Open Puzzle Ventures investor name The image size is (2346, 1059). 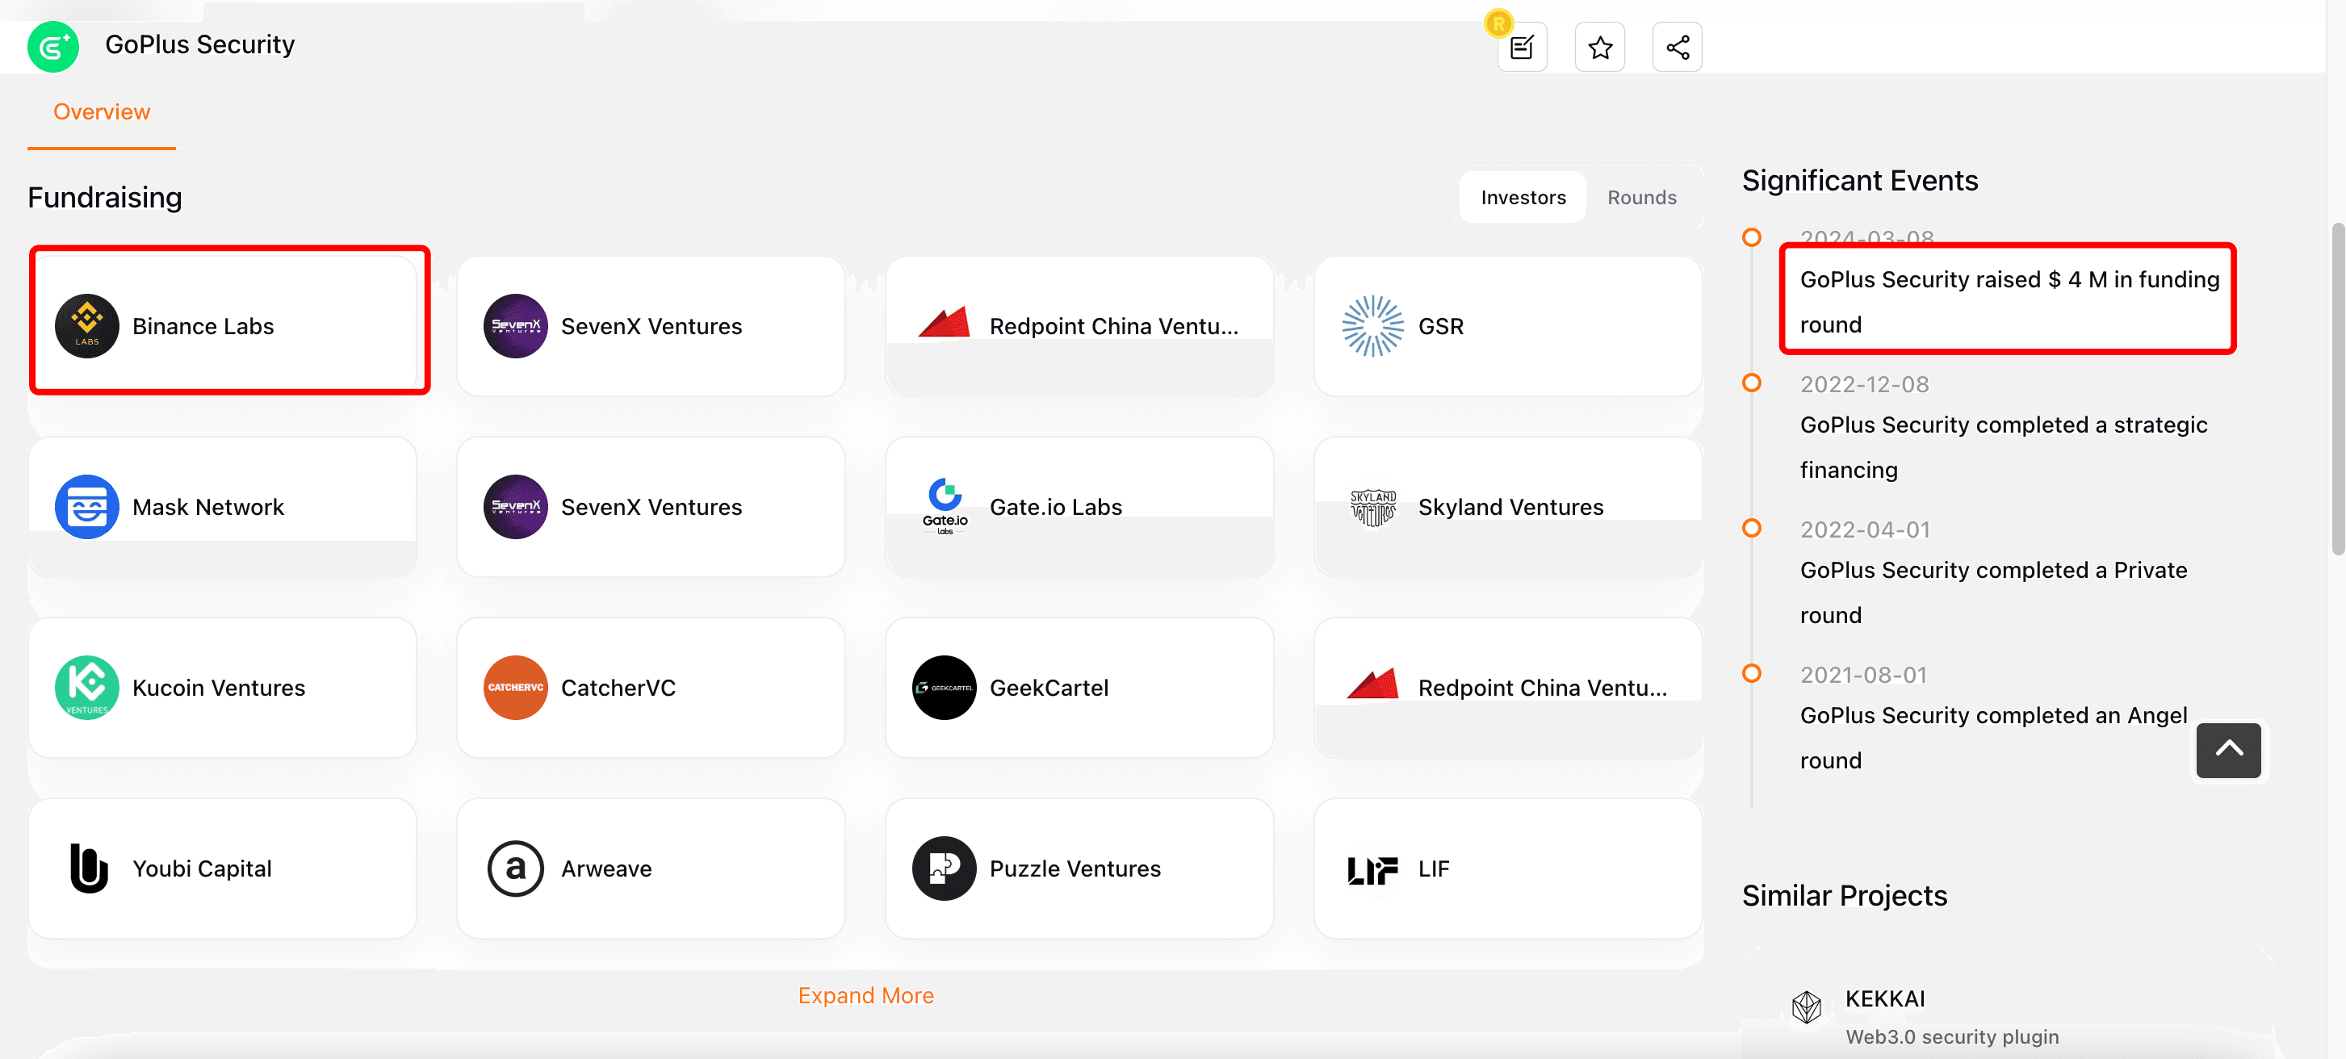pos(1075,868)
